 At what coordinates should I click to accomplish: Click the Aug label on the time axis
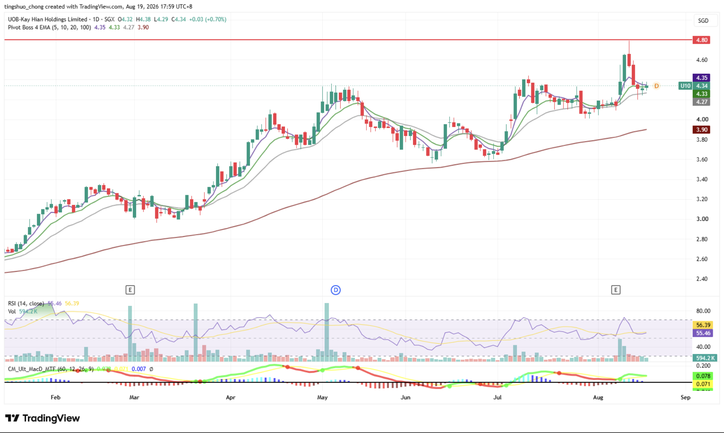pos(598,397)
